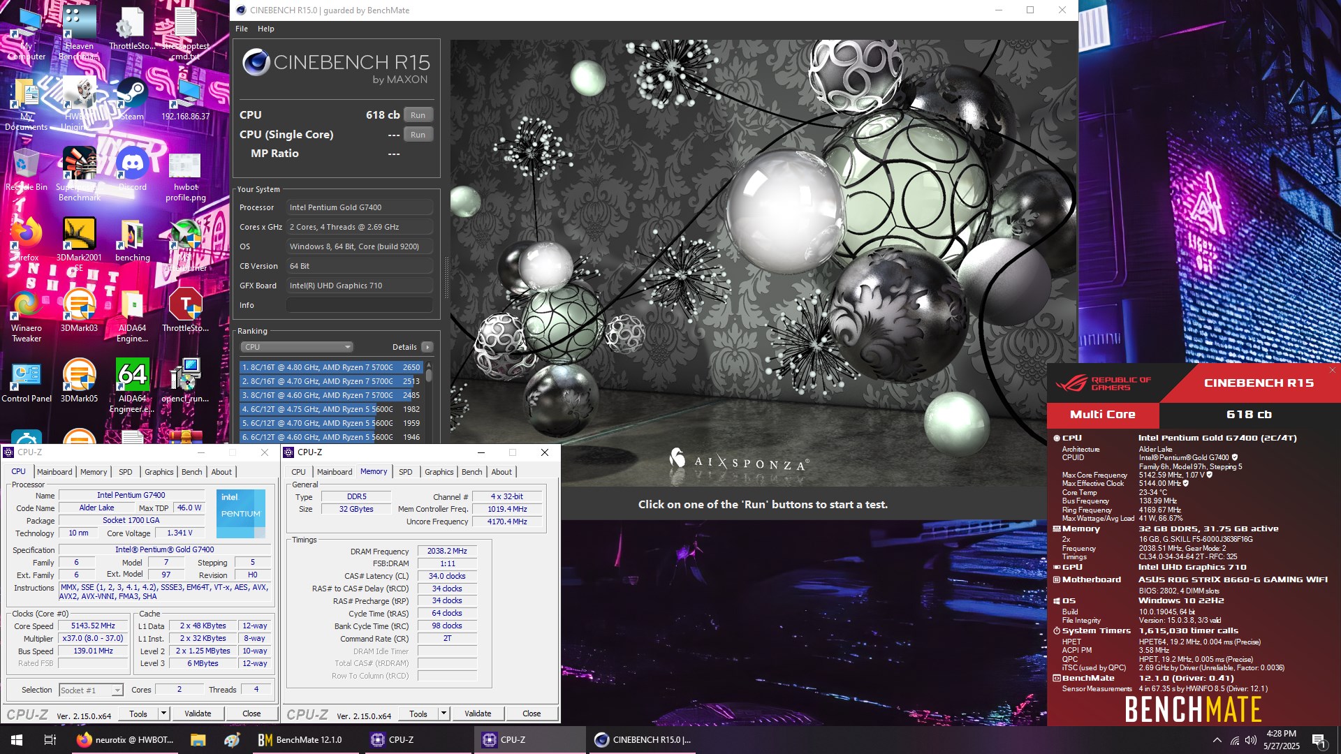Launch ThrottleStop shortcut with red T icon
The image size is (1341, 754).
[185, 311]
